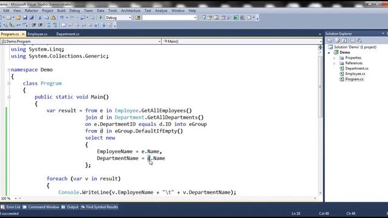The width and height of the screenshot is (388, 218).
Task: Collapse the class Program outline block
Action: 9,84
